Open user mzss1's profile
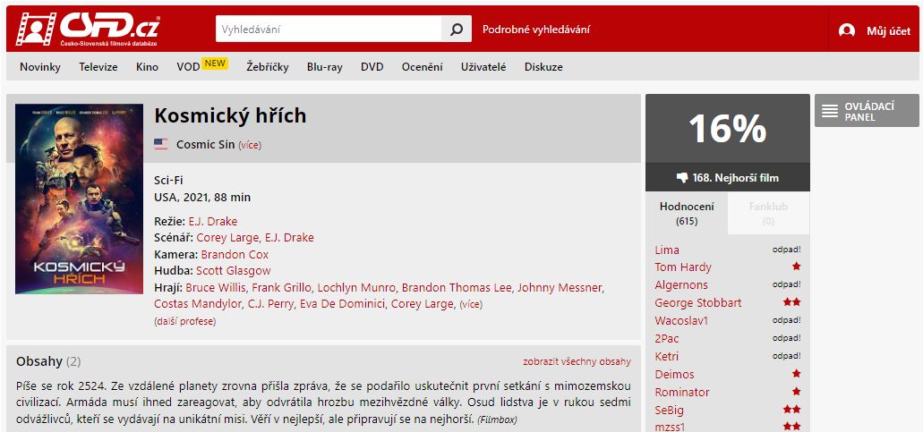 click(670, 428)
